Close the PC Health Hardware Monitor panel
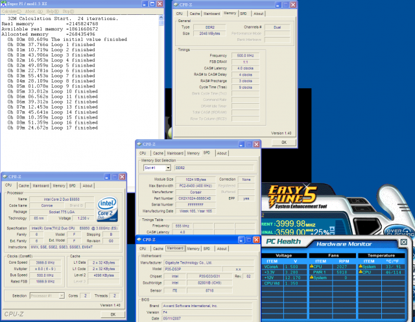The height and width of the screenshot is (322, 415). click(403, 242)
